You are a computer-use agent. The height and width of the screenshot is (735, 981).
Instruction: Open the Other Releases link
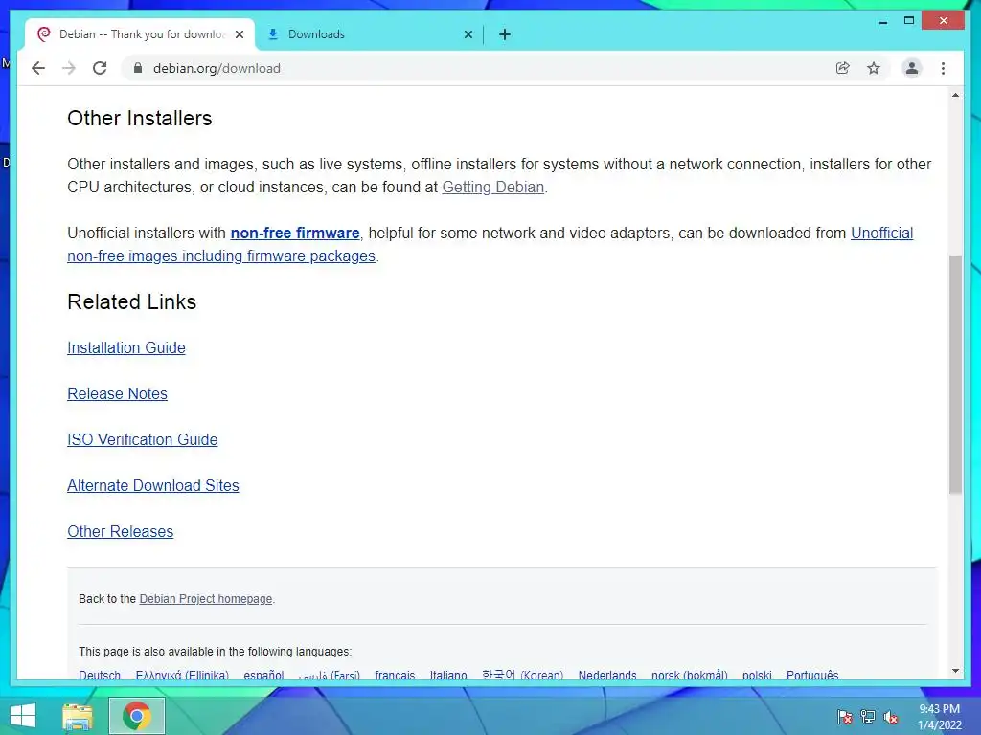coord(120,531)
